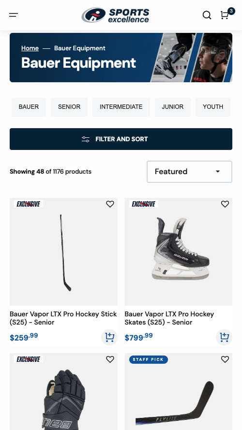This screenshot has width=242, height=430.
Task: Select the Intermediate category chip
Action: pyautogui.click(x=121, y=107)
